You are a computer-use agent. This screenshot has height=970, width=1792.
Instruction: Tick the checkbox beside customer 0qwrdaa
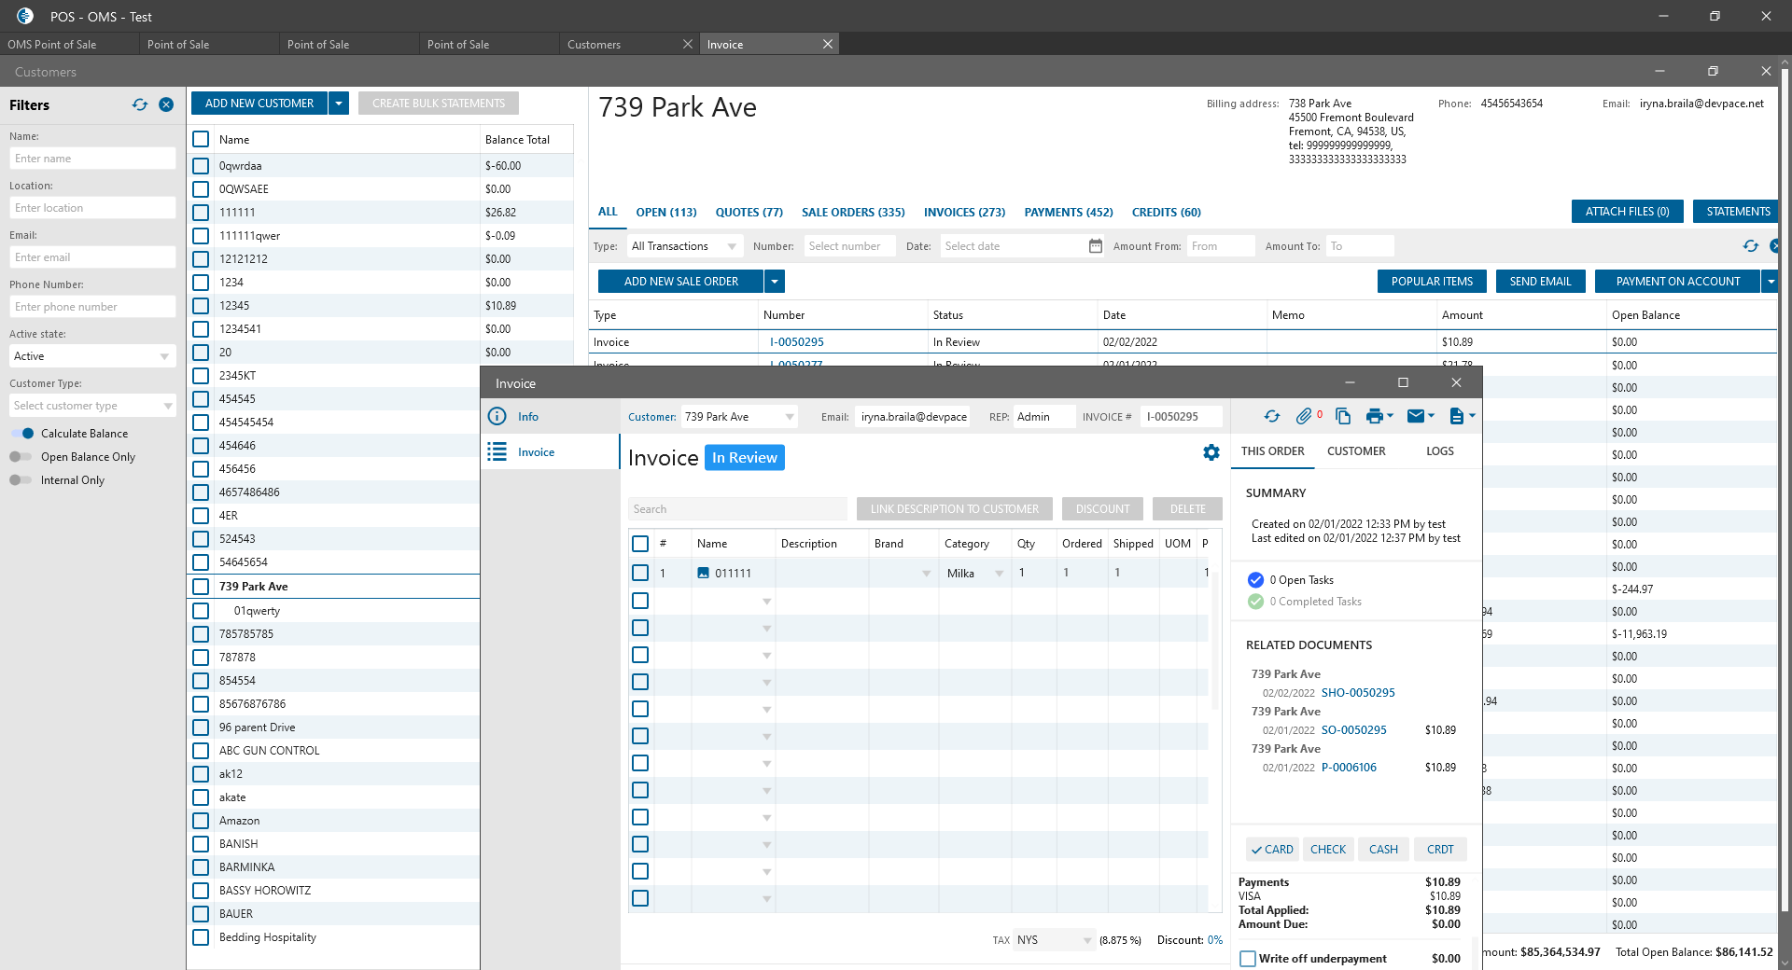[x=201, y=166]
